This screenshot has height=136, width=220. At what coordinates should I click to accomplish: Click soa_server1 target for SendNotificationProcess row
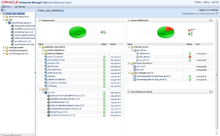[x=116, y=115]
